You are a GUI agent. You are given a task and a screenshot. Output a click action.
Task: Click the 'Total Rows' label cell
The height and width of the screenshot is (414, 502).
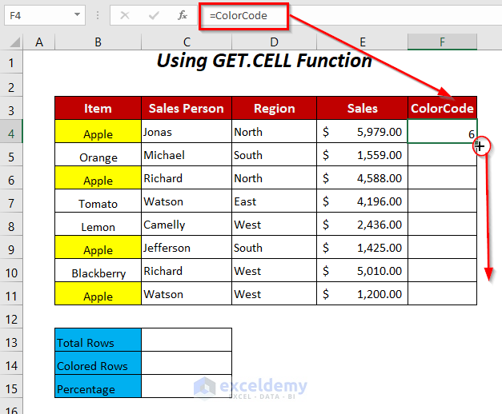98,340
